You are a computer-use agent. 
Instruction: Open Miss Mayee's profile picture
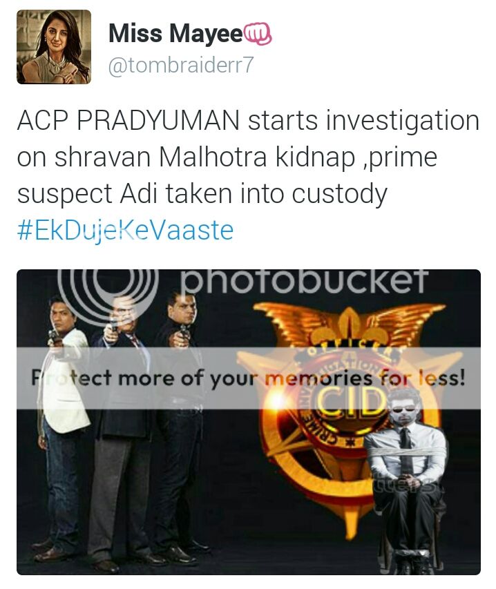pyautogui.click(x=54, y=46)
